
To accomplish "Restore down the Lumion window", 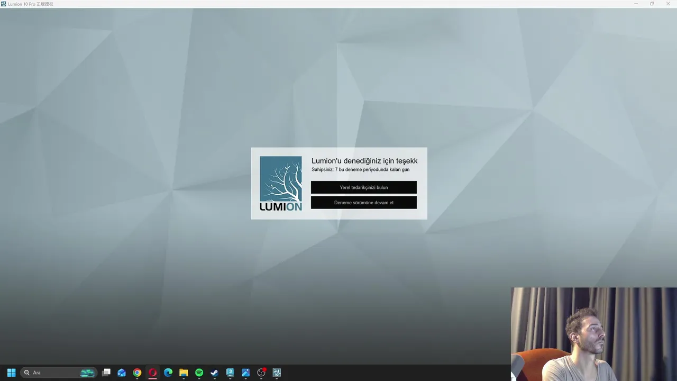I will click(652, 4).
